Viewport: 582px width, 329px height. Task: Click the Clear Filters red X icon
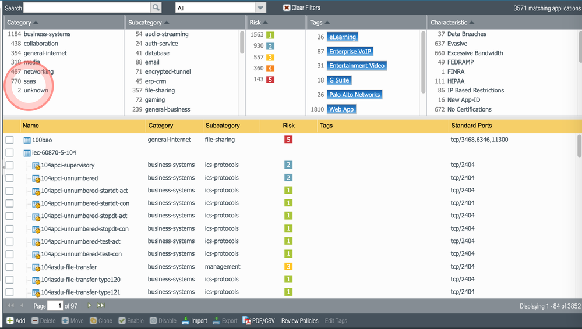[x=287, y=8]
